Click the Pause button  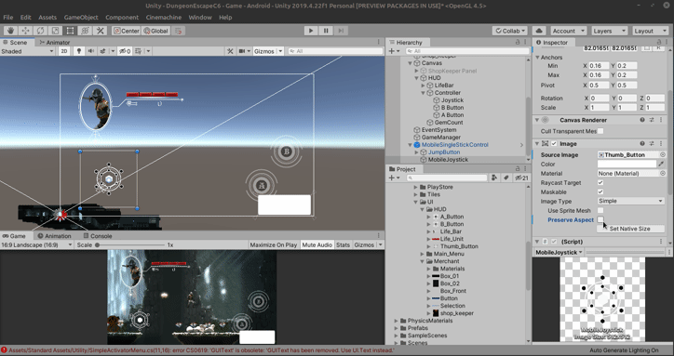326,31
